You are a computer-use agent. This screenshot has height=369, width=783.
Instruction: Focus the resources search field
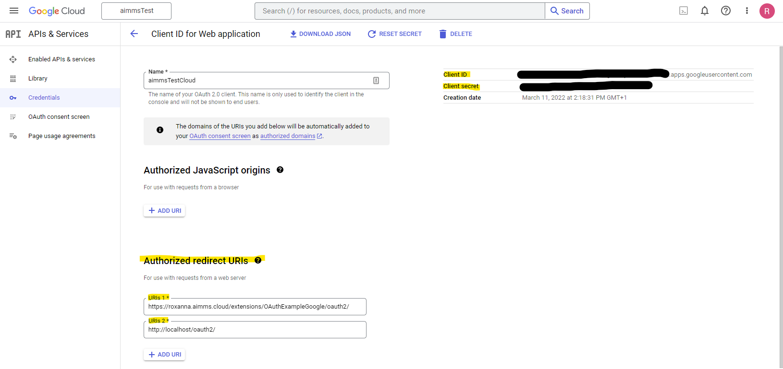[x=400, y=11]
